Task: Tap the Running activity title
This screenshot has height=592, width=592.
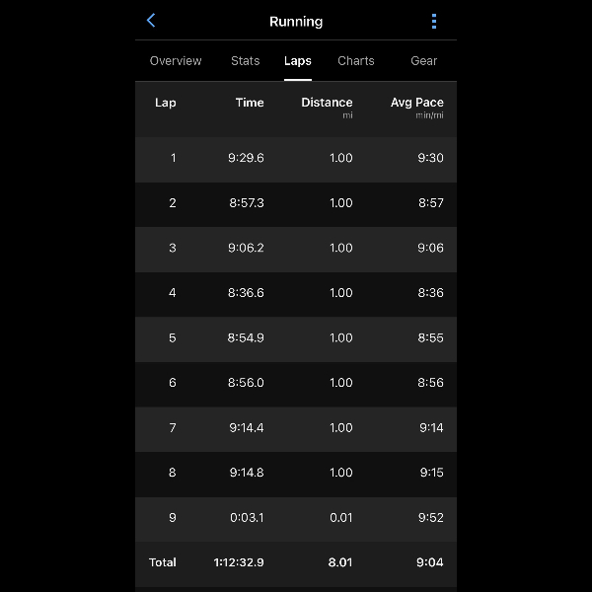Action: pos(296,22)
